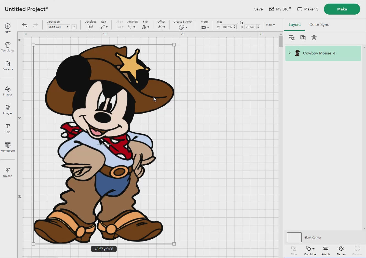This screenshot has width=366, height=258.
Task: Click the Width stepper arrows
Action: point(235,27)
